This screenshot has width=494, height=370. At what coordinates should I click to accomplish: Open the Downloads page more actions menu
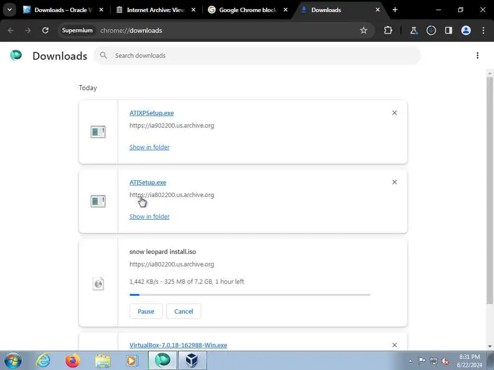(478, 55)
